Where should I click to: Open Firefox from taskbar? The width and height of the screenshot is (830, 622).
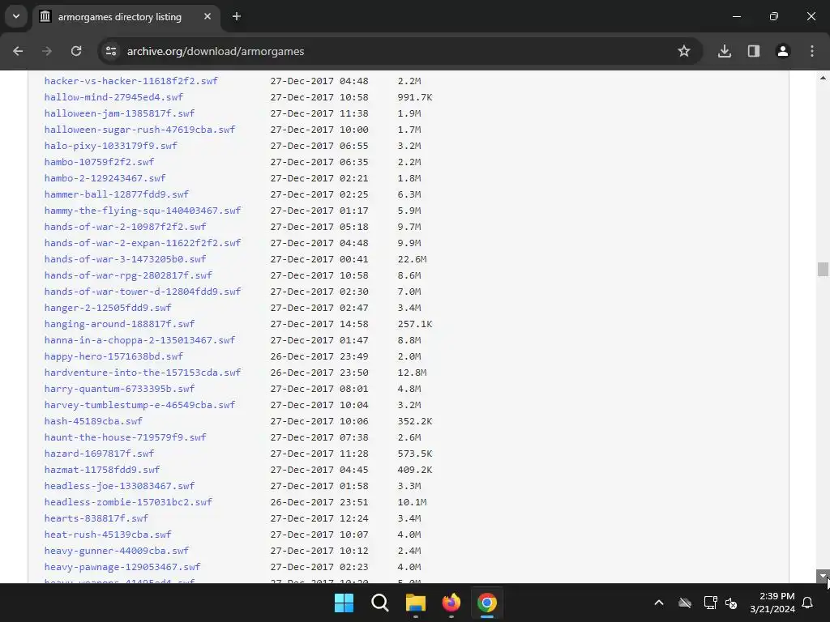pos(451,603)
